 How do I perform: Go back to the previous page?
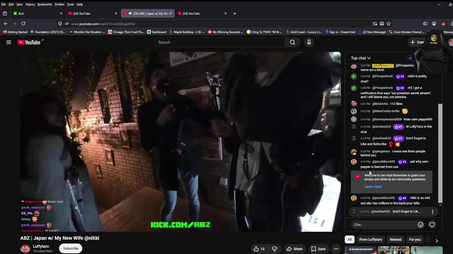[x=6, y=24]
